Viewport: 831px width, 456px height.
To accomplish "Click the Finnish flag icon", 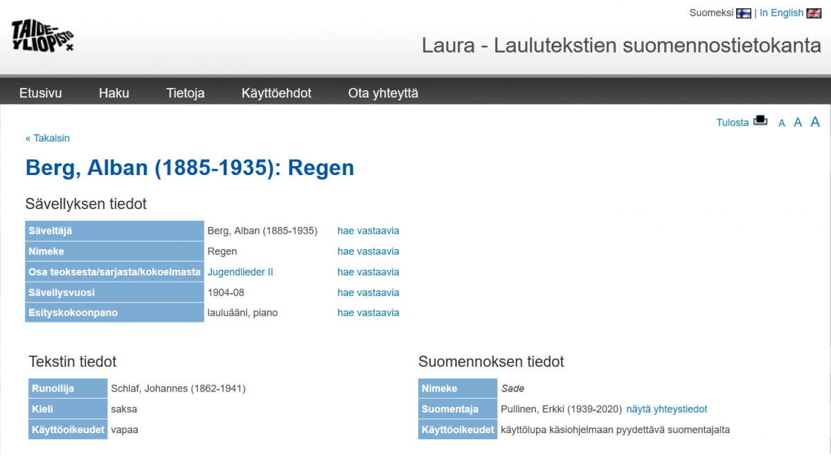I will 744,13.
